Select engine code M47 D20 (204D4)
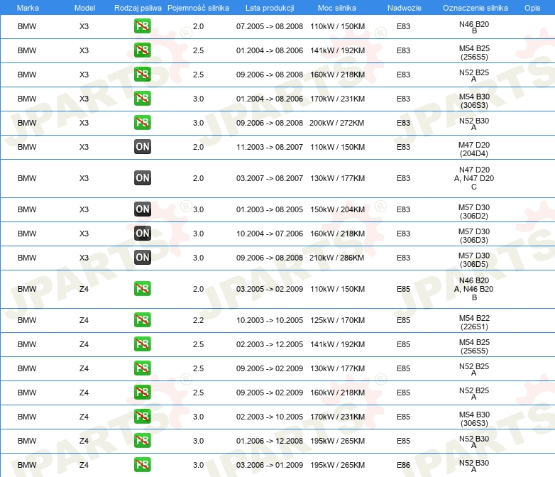Viewport: 555px width, 477px height. point(474,149)
